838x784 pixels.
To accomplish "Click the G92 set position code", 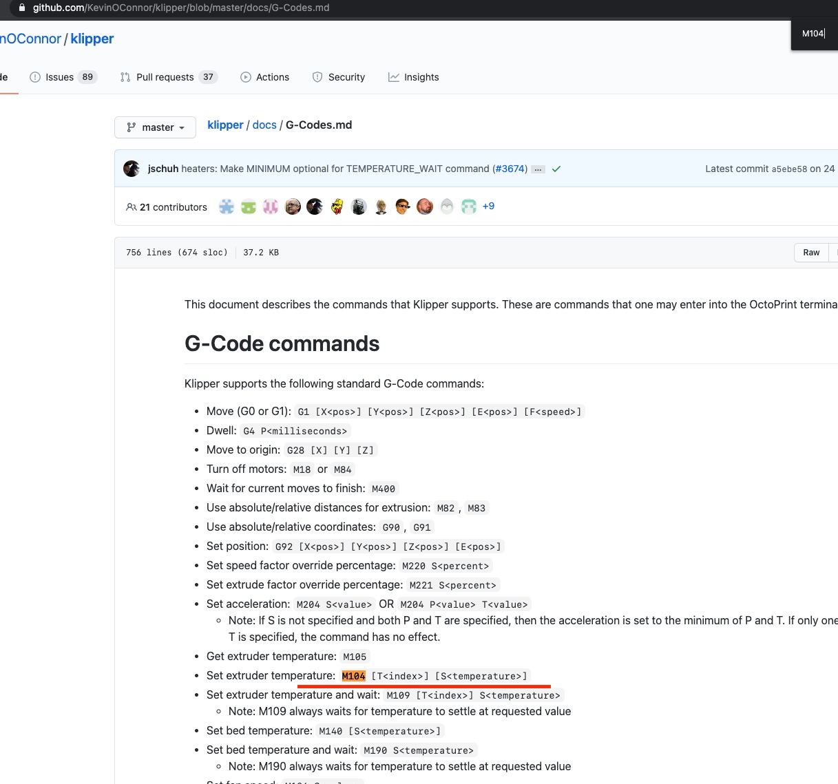I will (388, 547).
